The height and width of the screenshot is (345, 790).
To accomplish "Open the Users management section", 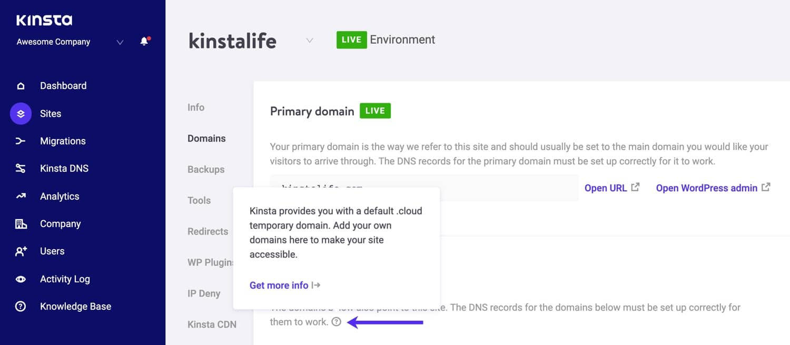I will click(x=53, y=251).
